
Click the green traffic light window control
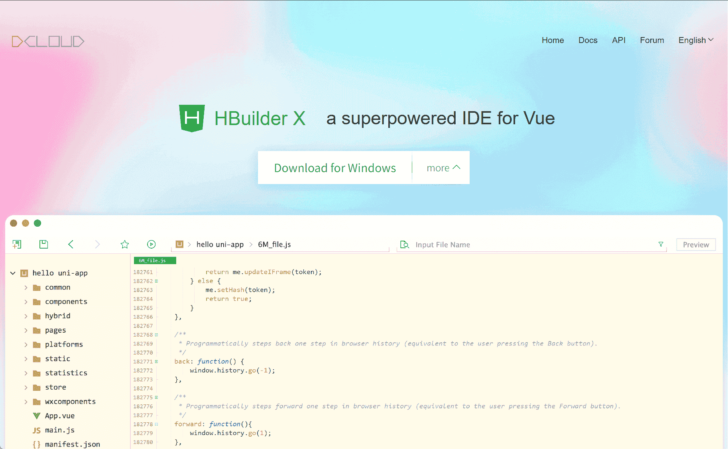[x=37, y=223]
